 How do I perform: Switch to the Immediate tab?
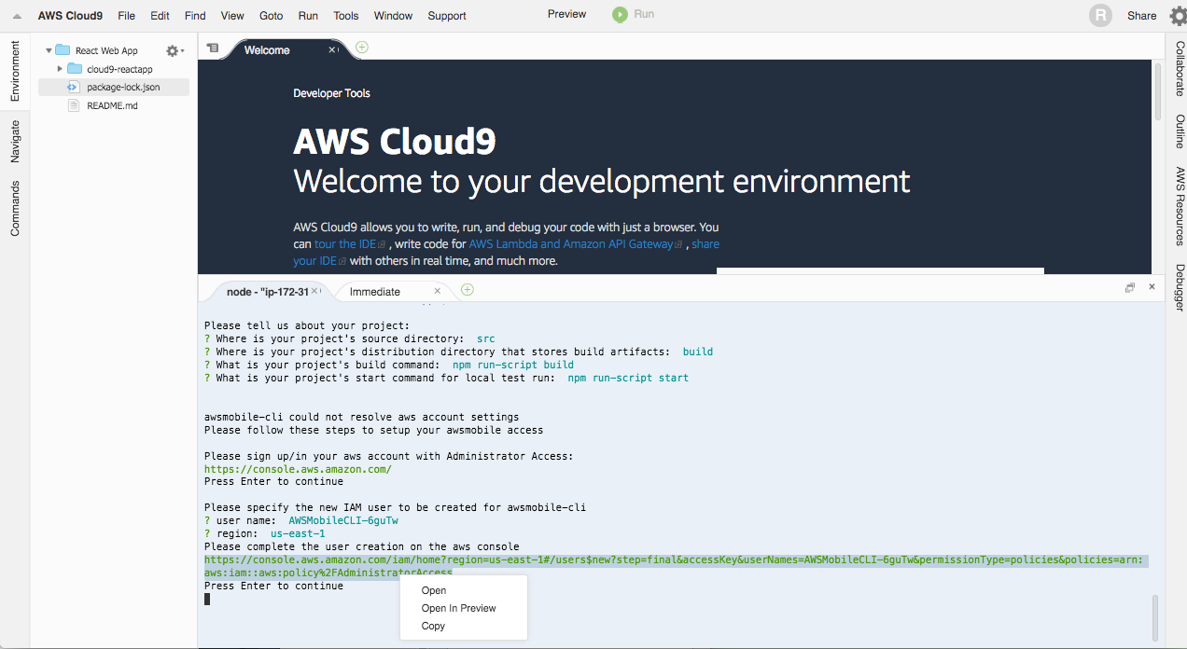tap(375, 292)
